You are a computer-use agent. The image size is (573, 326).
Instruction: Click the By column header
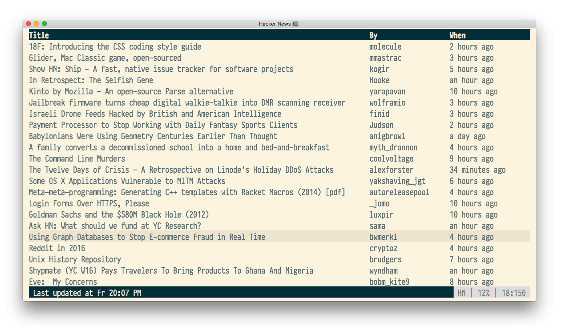373,35
